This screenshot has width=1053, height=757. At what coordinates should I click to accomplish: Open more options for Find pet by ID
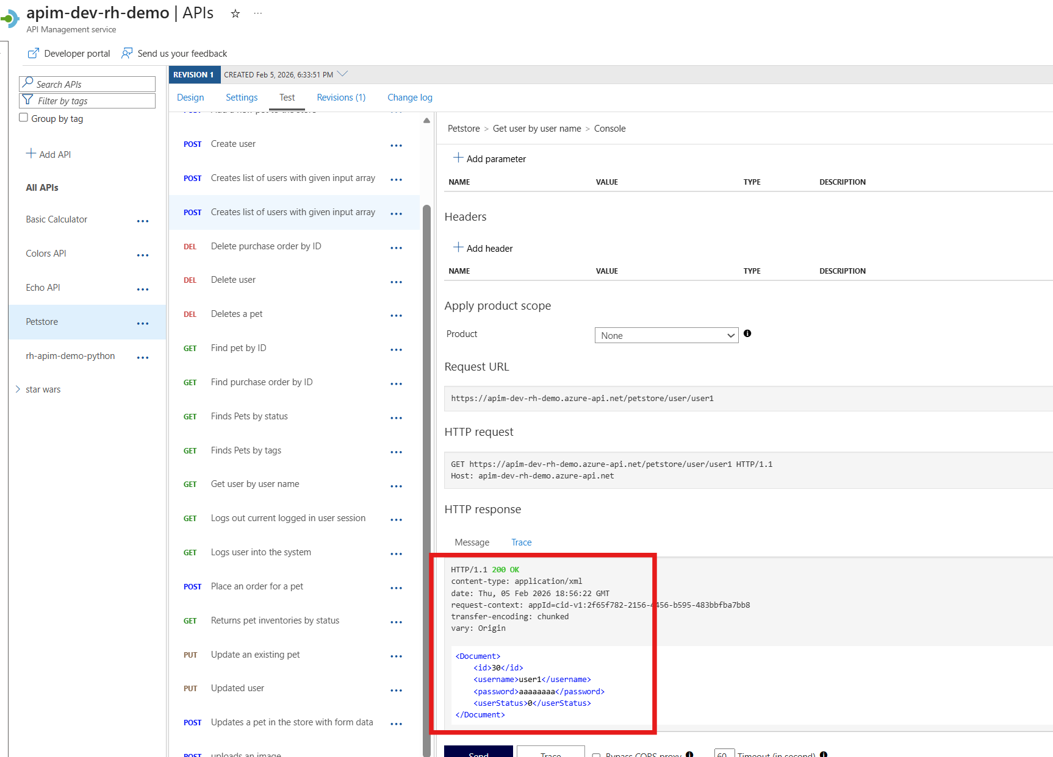pos(397,350)
